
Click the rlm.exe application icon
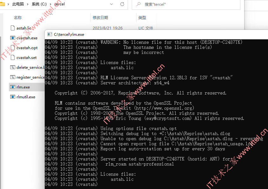click(13, 87)
